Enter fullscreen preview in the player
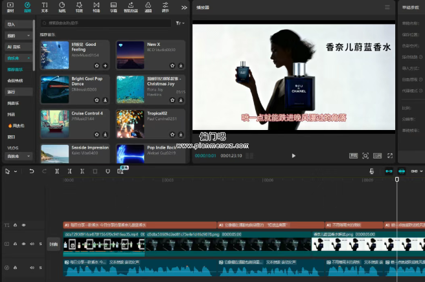This screenshot has width=425, height=282. tap(389, 156)
